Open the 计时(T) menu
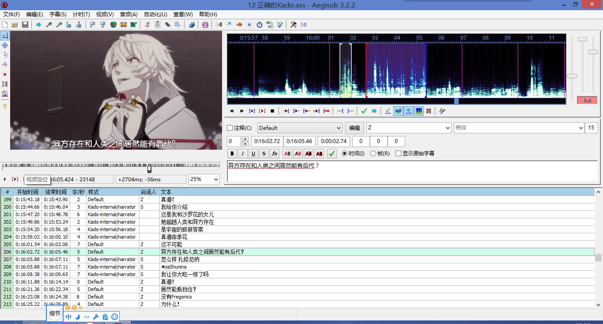The width and height of the screenshot is (603, 324). pos(81,15)
